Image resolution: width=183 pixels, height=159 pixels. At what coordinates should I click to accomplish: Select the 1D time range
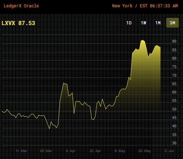(x=129, y=23)
